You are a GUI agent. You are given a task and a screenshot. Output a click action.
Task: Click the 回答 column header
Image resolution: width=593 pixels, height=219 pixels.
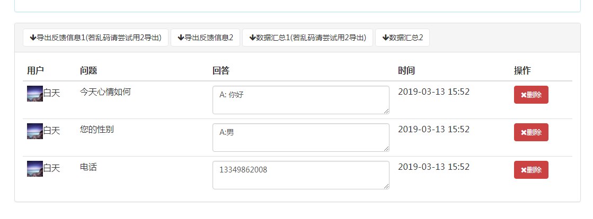[221, 70]
